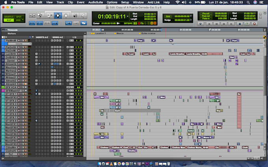Open the File menu

click(x=31, y=2)
